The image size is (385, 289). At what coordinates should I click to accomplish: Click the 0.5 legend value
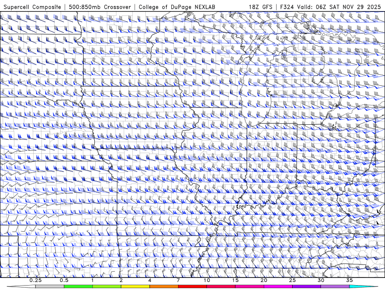coord(64,280)
